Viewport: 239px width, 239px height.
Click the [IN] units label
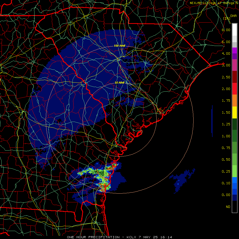tap(227, 18)
